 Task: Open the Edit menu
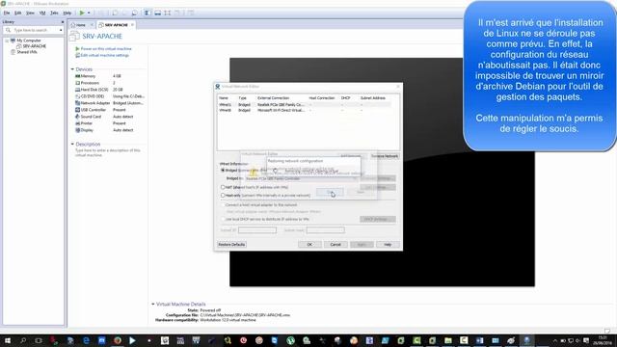click(18, 13)
